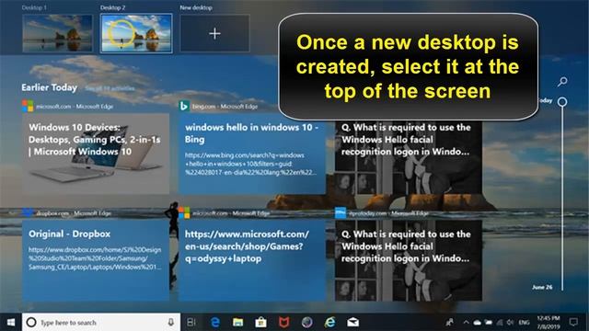
Task: Launch Internet Explorer from the taskbar
Action: tap(329, 323)
